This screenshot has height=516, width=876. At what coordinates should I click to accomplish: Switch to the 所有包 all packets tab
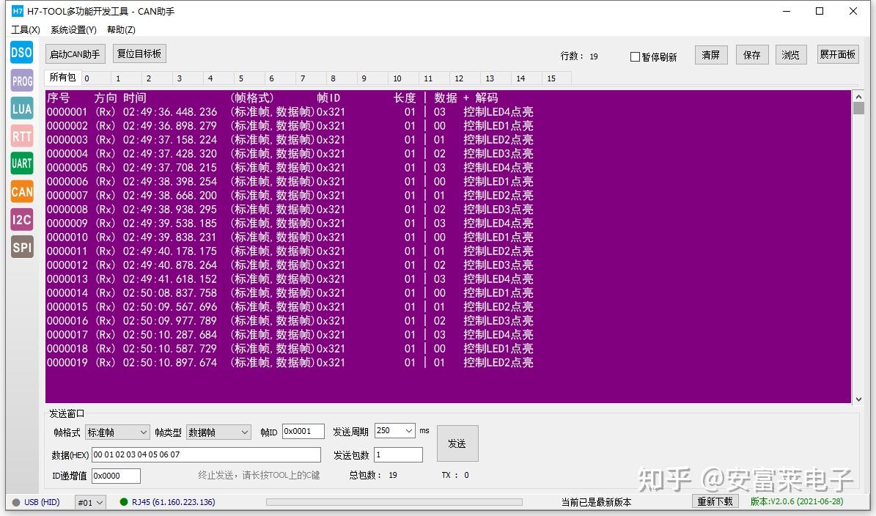coord(62,77)
